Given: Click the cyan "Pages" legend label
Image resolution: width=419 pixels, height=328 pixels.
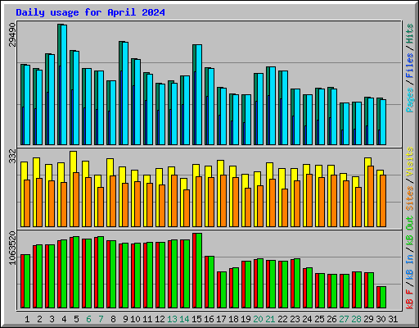Looking at the screenshot, I should coord(410,100).
